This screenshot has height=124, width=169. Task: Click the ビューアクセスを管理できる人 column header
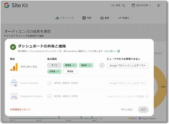123,59
